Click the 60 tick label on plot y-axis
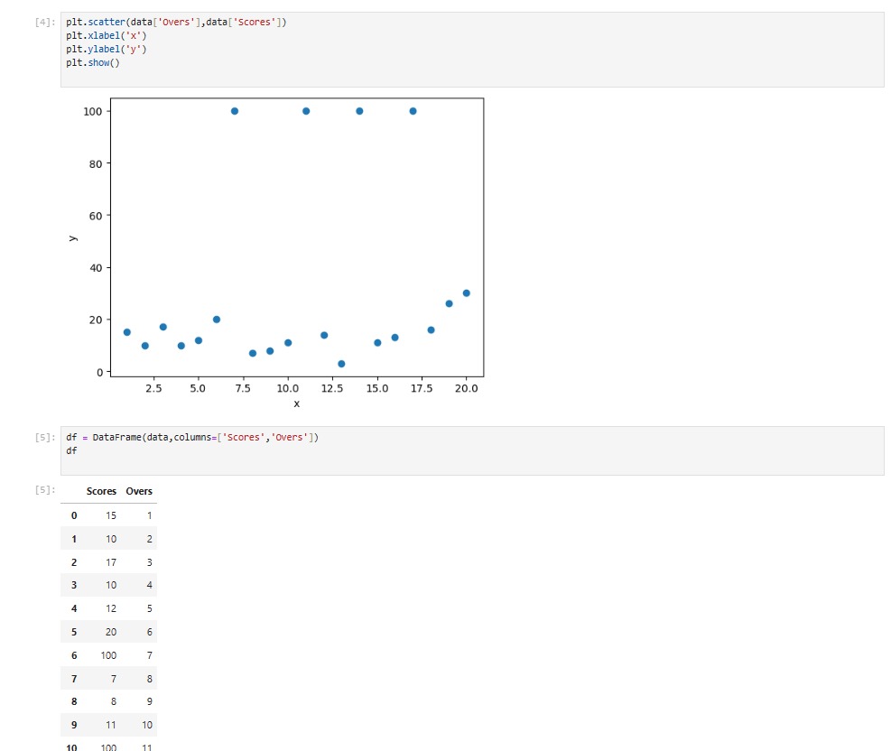Screen dimensions: 891x751 click(96, 216)
